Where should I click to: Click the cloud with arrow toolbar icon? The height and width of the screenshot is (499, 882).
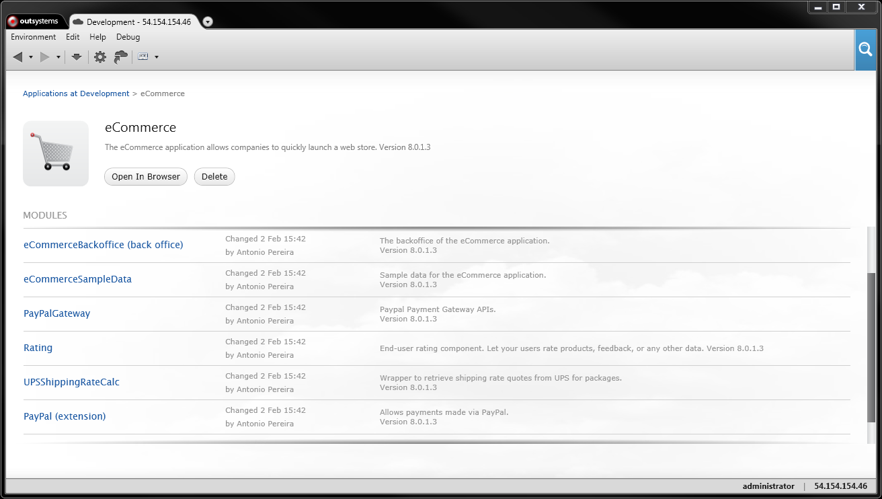tap(121, 57)
